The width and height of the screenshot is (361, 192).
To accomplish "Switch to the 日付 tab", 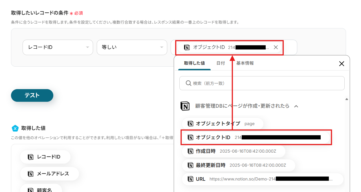I will (x=221, y=63).
